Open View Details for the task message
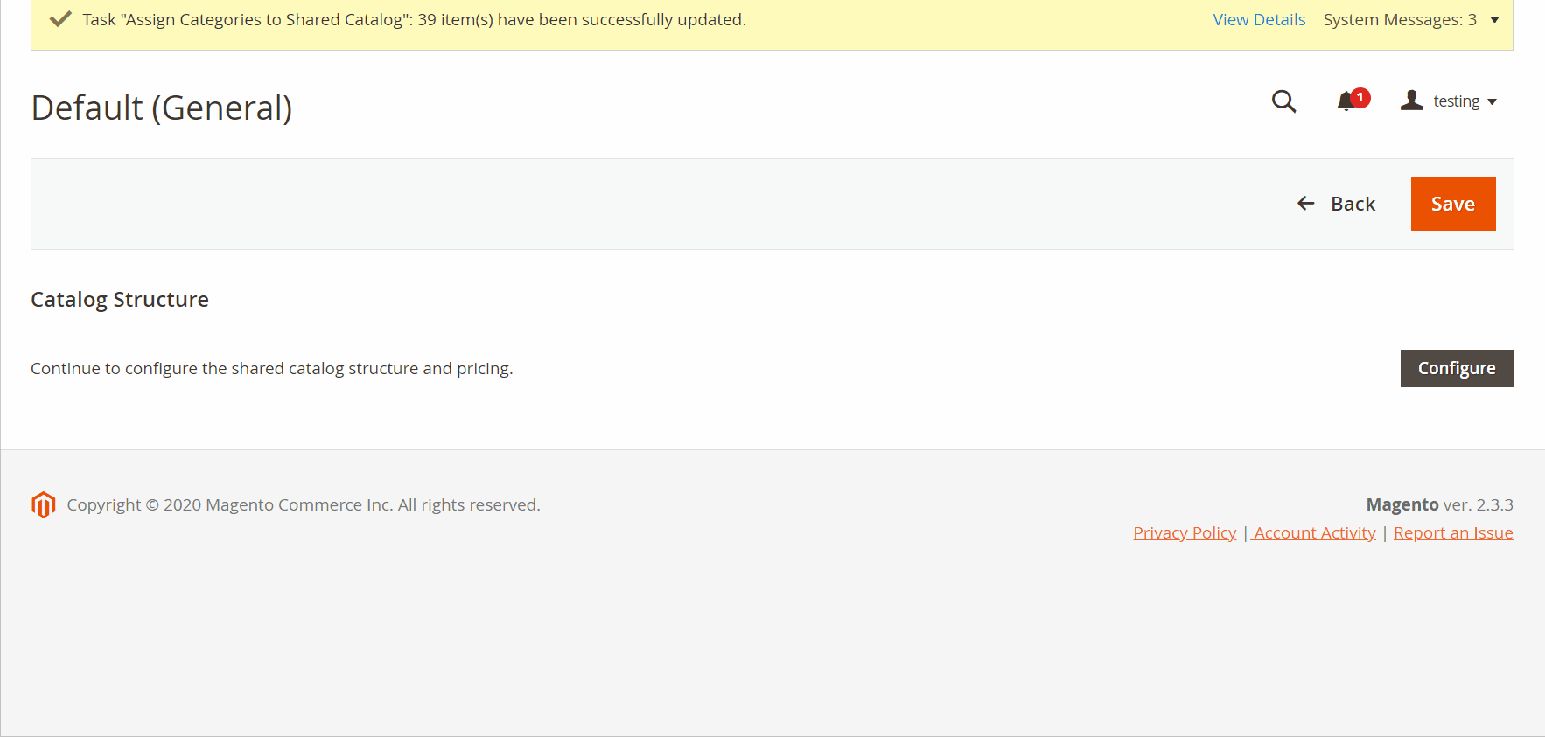The width and height of the screenshot is (1545, 737). coord(1259,19)
